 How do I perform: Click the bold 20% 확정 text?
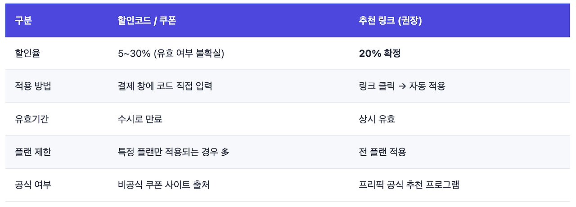pos(379,54)
